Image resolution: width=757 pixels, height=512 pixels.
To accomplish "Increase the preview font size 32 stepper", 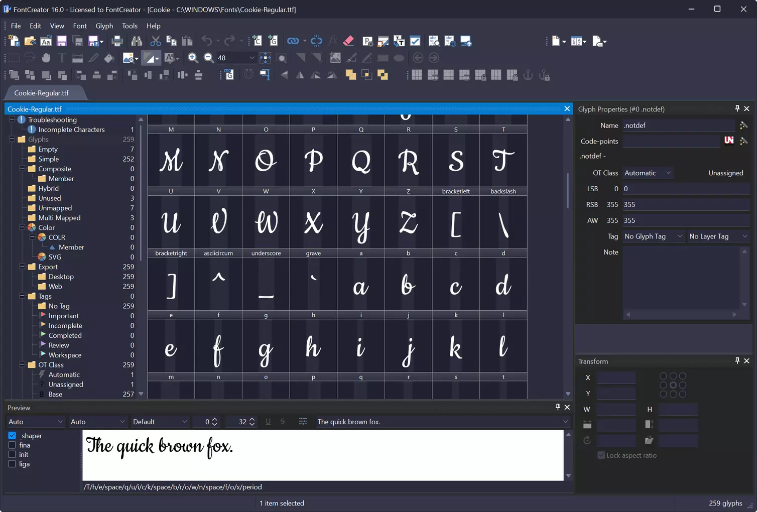I will pyautogui.click(x=252, y=419).
